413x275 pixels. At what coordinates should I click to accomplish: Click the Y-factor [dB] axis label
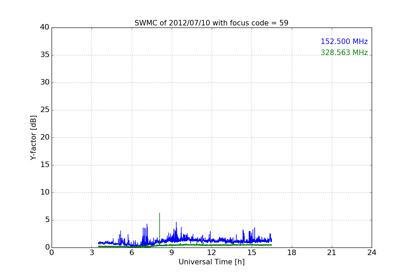coord(33,137)
